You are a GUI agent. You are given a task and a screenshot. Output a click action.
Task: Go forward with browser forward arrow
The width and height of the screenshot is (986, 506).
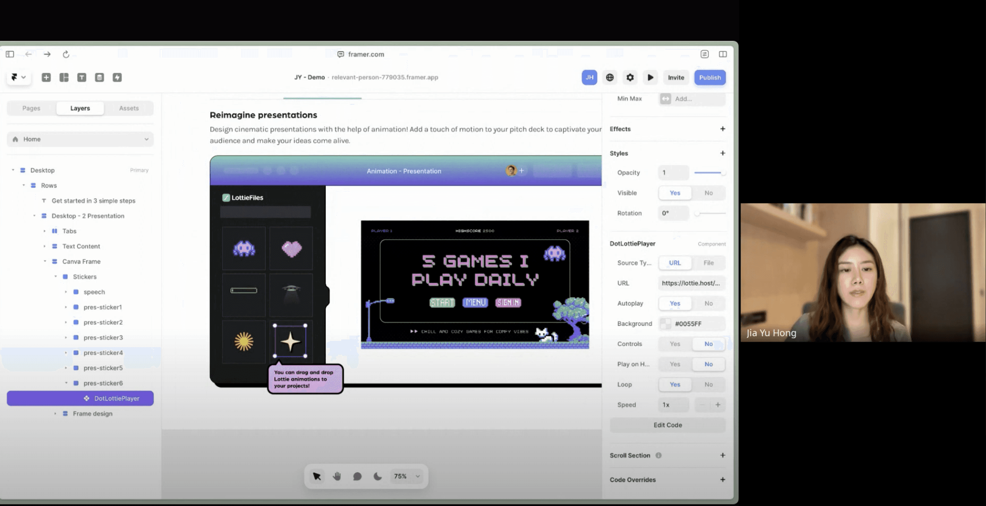47,54
